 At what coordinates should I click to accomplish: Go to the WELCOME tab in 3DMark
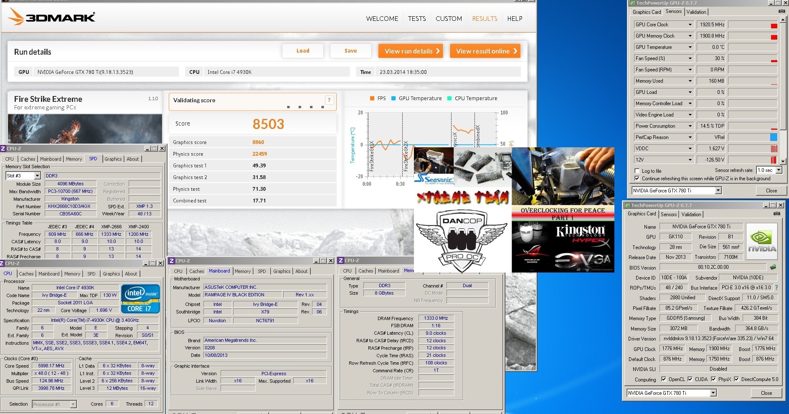382,18
